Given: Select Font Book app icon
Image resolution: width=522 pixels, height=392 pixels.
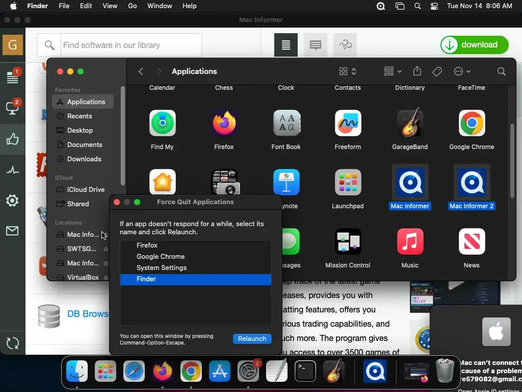Looking at the screenshot, I should pos(286,123).
